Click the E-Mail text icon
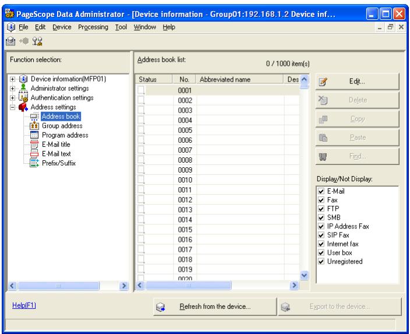 (x=34, y=154)
